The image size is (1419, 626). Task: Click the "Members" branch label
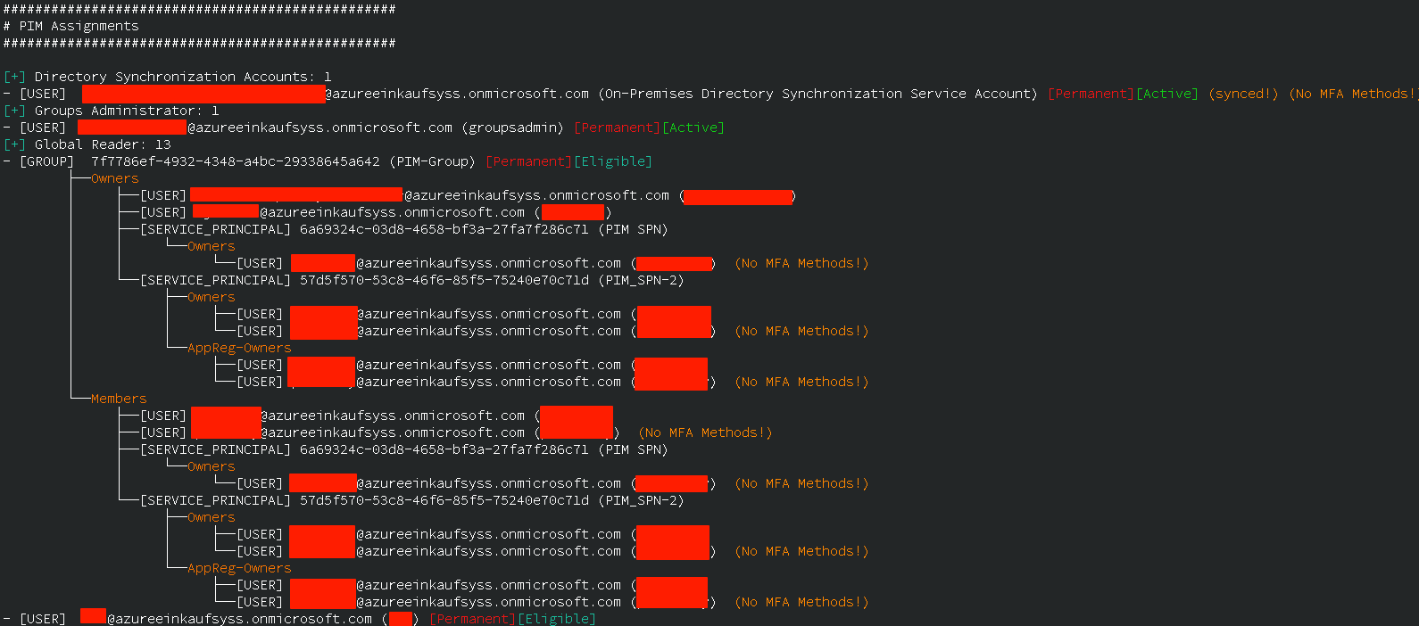point(119,399)
